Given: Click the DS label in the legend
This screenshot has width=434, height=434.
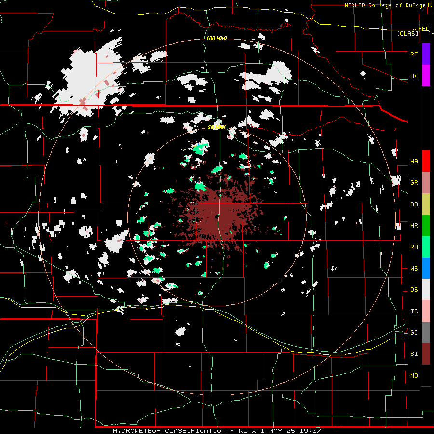Looking at the screenshot, I should click(x=414, y=290).
